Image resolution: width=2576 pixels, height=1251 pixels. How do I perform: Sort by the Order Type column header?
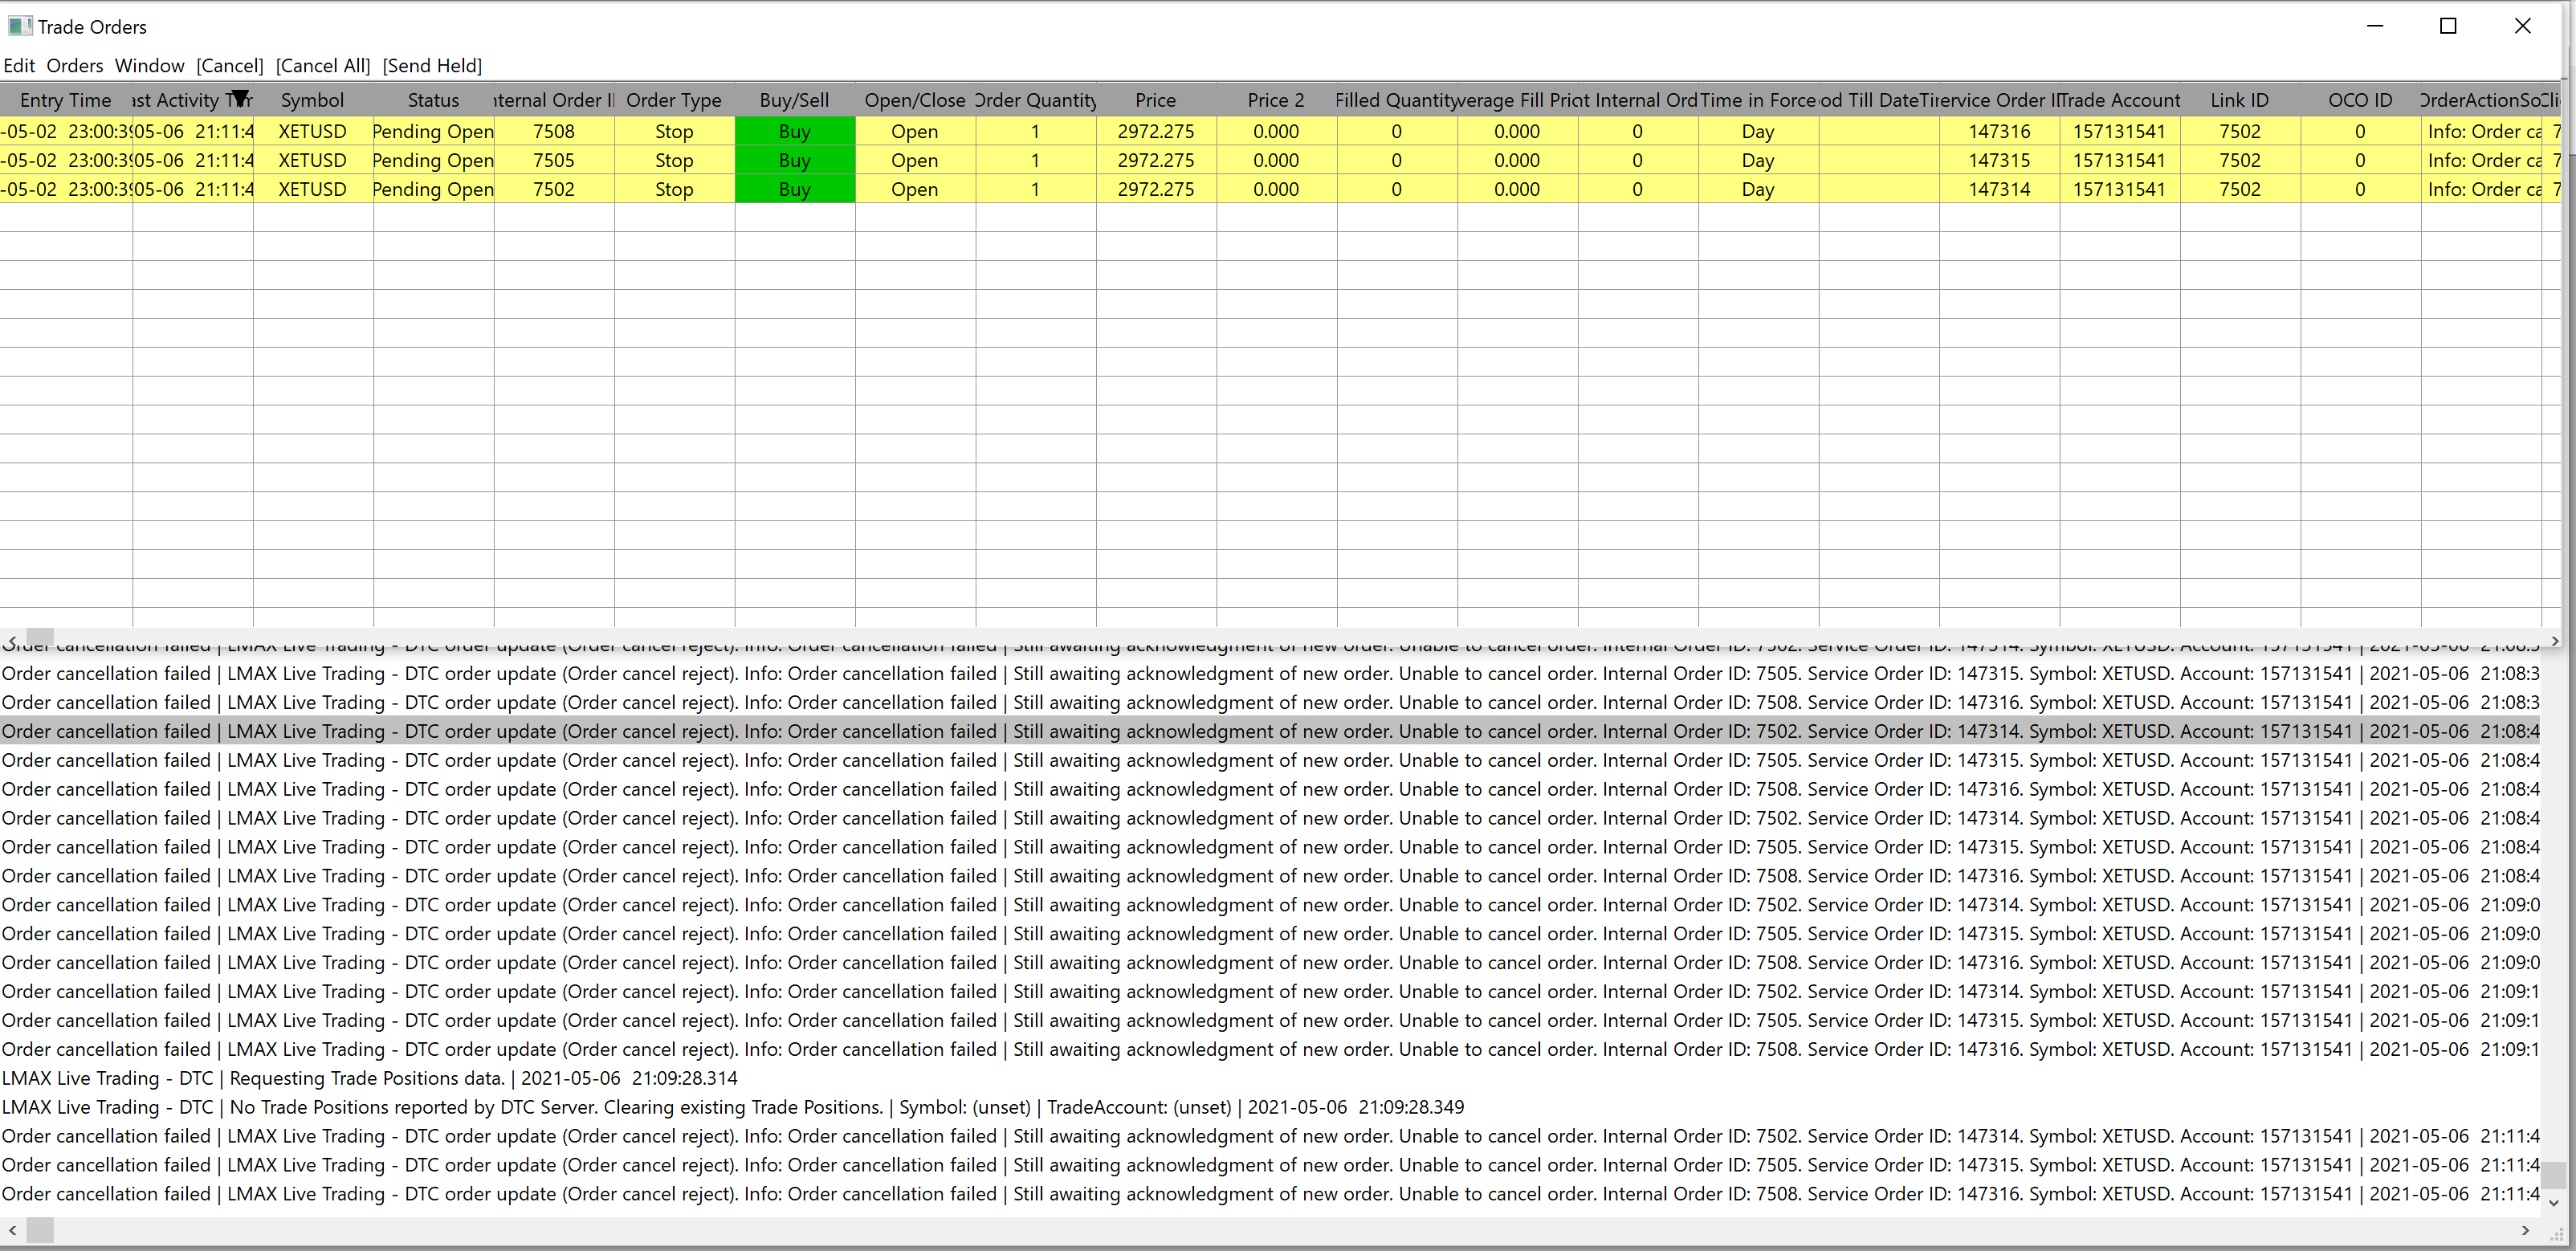tap(673, 100)
